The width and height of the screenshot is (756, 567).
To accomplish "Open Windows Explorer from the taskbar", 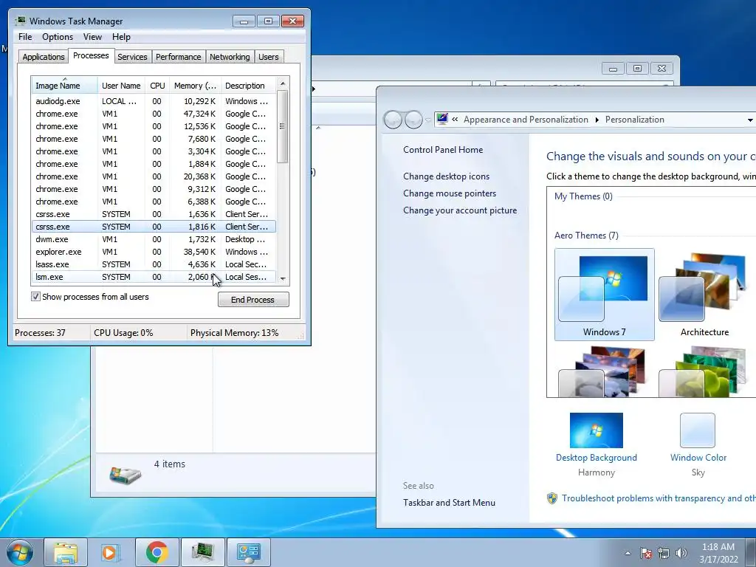I will 66,552.
